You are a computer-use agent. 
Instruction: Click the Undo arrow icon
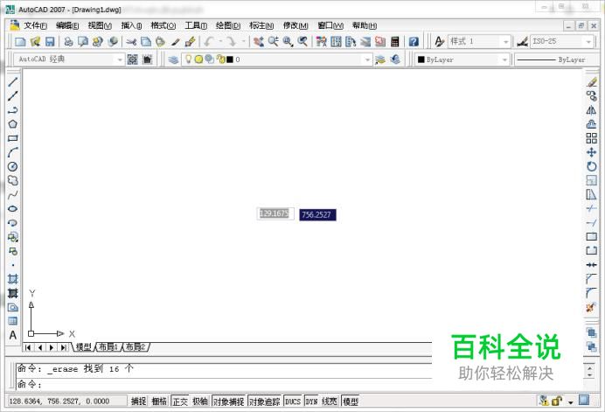click(210, 41)
